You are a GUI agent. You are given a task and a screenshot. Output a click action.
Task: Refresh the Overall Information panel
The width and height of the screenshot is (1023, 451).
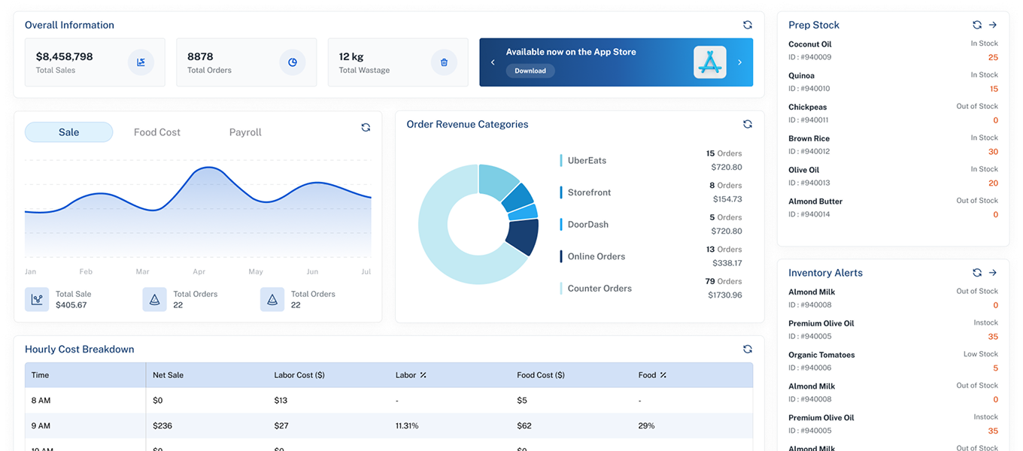point(747,25)
